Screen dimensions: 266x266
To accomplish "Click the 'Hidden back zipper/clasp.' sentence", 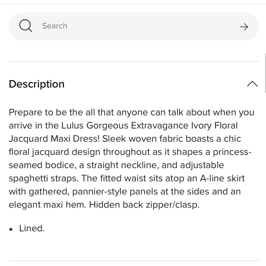I will point(144,205).
